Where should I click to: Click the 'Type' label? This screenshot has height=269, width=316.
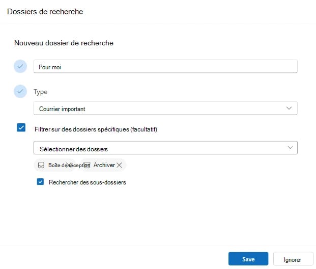pos(41,92)
